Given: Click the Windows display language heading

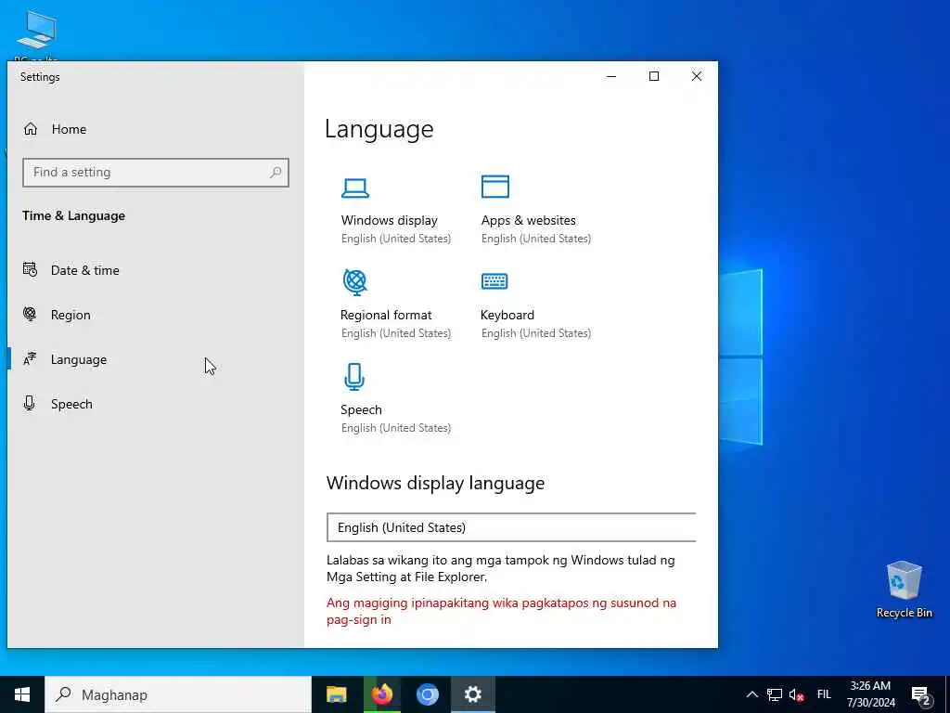Looking at the screenshot, I should coord(436,483).
